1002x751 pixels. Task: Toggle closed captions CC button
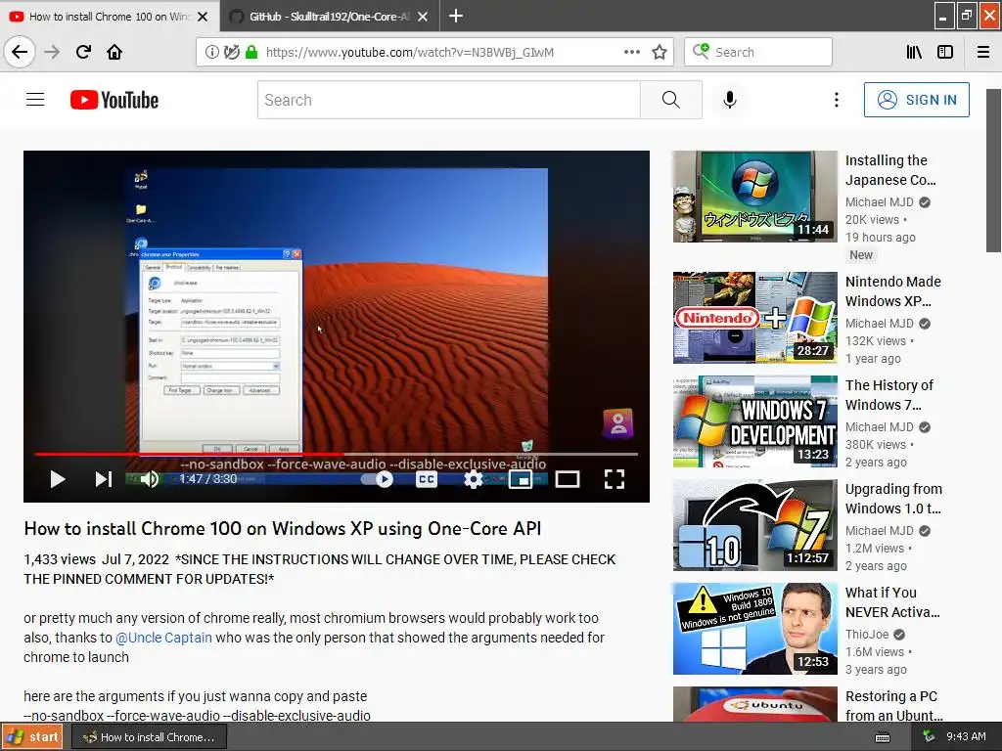pos(427,479)
